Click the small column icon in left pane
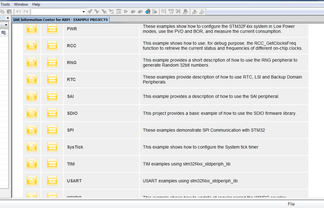 3,33
